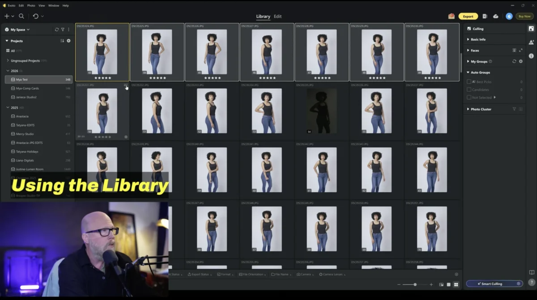Check the Candidates checkbox
Screen dimensions: 537x300
coord(469,89)
